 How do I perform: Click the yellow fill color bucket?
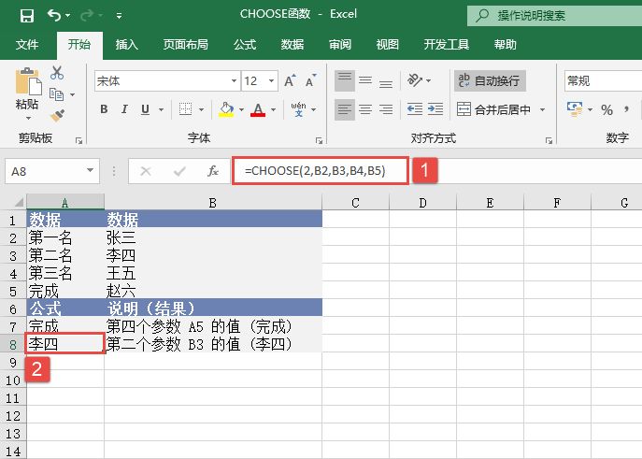[225, 110]
